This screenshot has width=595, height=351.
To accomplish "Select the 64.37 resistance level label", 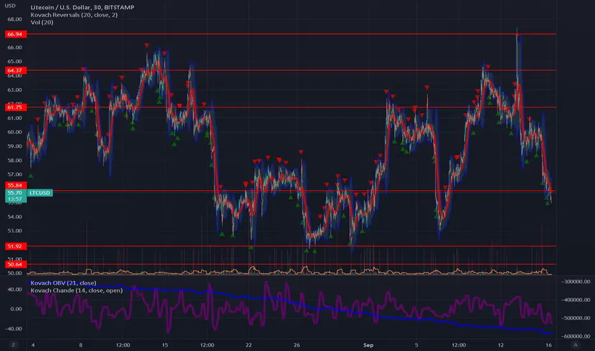I will (x=15, y=70).
